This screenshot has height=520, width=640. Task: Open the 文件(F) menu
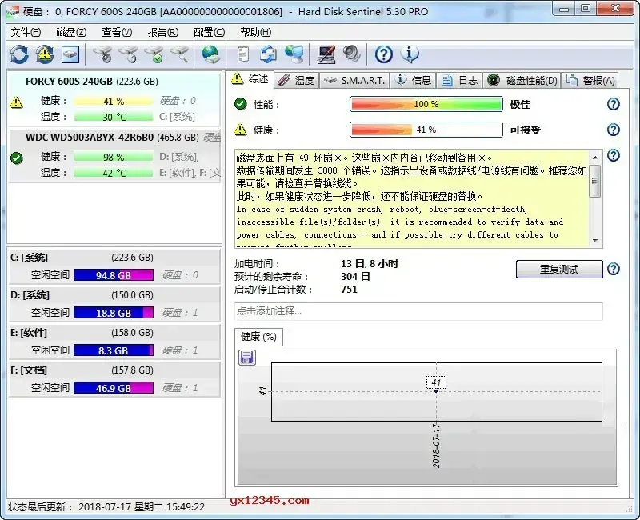[26, 32]
